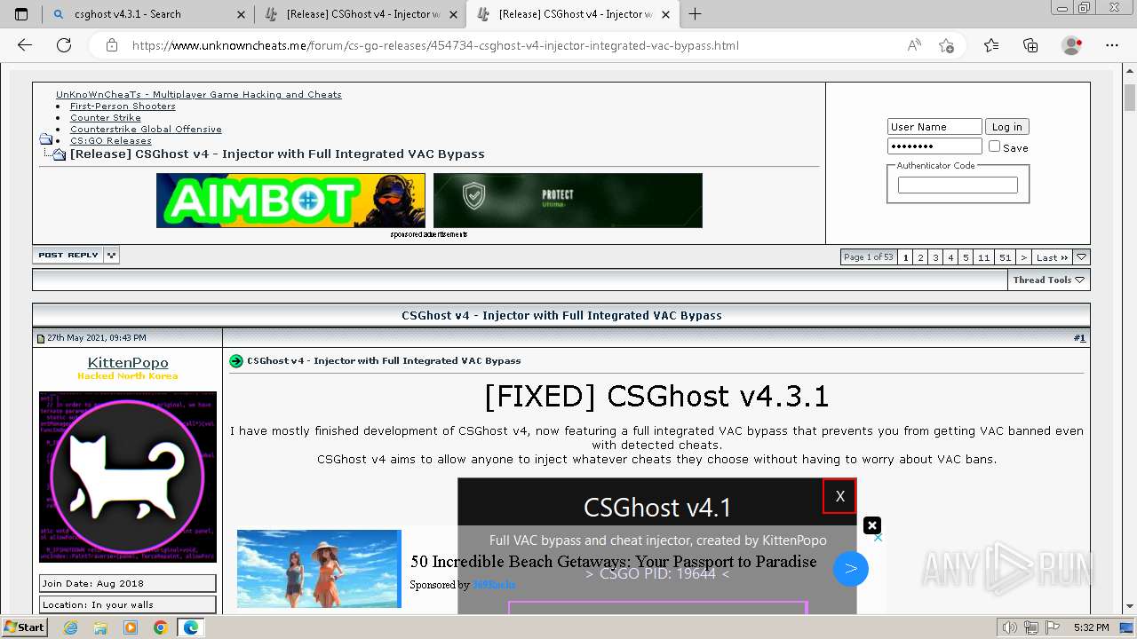Click the Log in button
Image resolution: width=1137 pixels, height=639 pixels.
click(1006, 127)
